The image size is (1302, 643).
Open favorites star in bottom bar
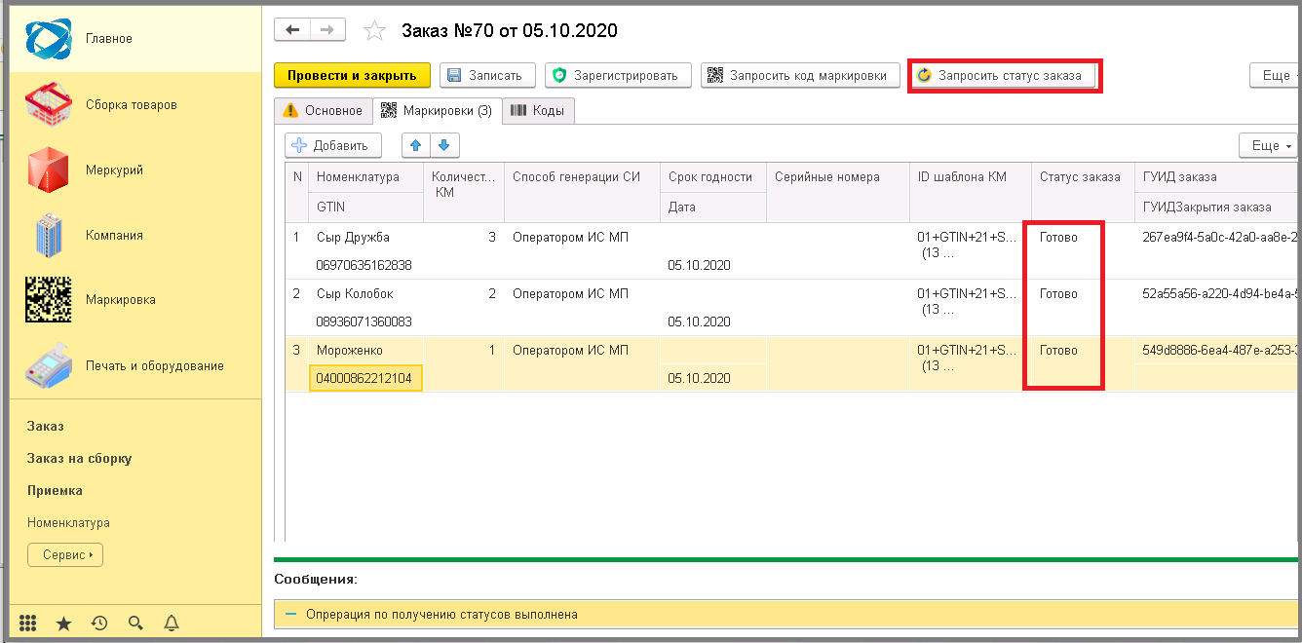coord(63,623)
